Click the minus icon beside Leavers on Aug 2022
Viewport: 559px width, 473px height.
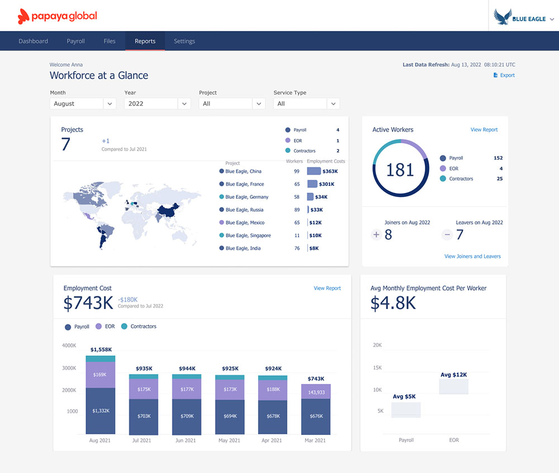447,235
